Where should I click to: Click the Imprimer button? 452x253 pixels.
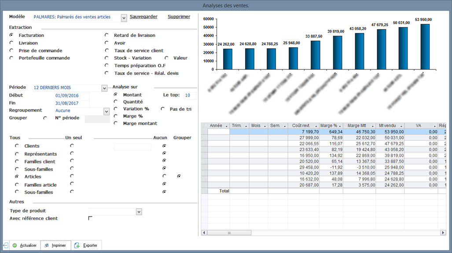(55, 246)
